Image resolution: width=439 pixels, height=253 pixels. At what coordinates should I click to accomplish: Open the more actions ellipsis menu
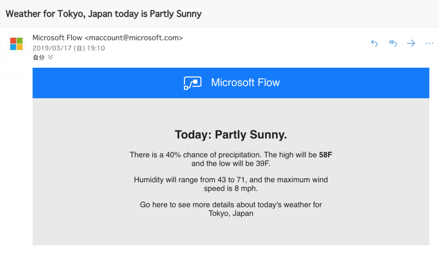[x=429, y=43]
